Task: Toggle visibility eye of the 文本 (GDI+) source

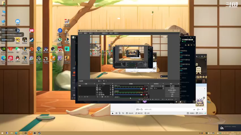Action: 111,85
